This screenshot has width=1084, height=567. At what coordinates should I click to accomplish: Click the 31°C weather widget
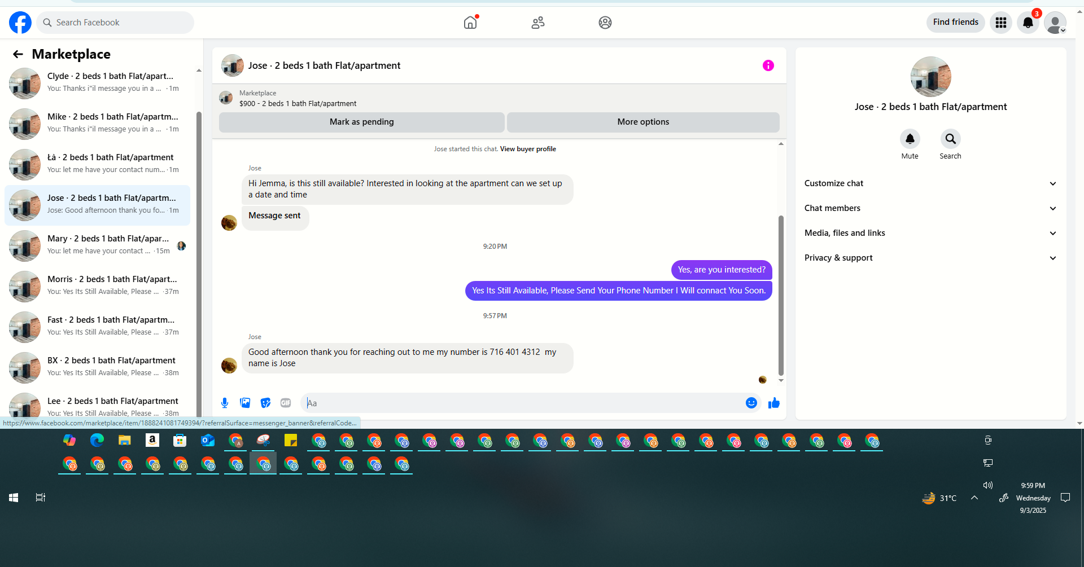pos(939,498)
